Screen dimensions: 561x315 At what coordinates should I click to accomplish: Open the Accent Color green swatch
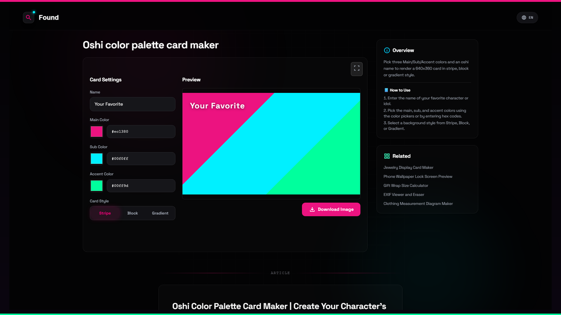(97, 186)
